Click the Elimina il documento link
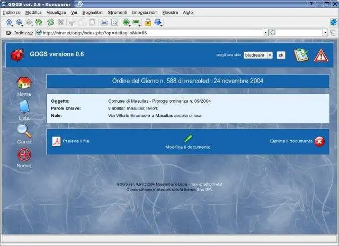 pyautogui.click(x=291, y=141)
